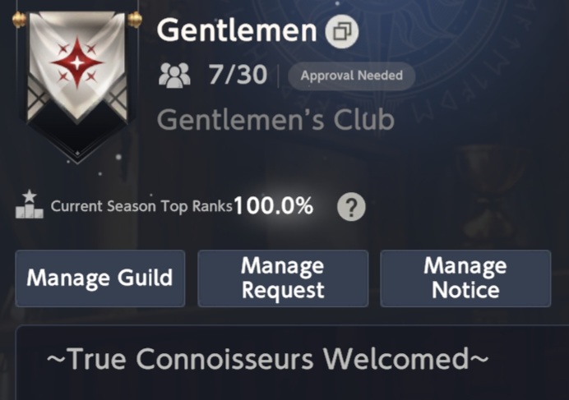Open Manage Guild
Image resolution: width=569 pixels, height=400 pixels.
point(100,278)
